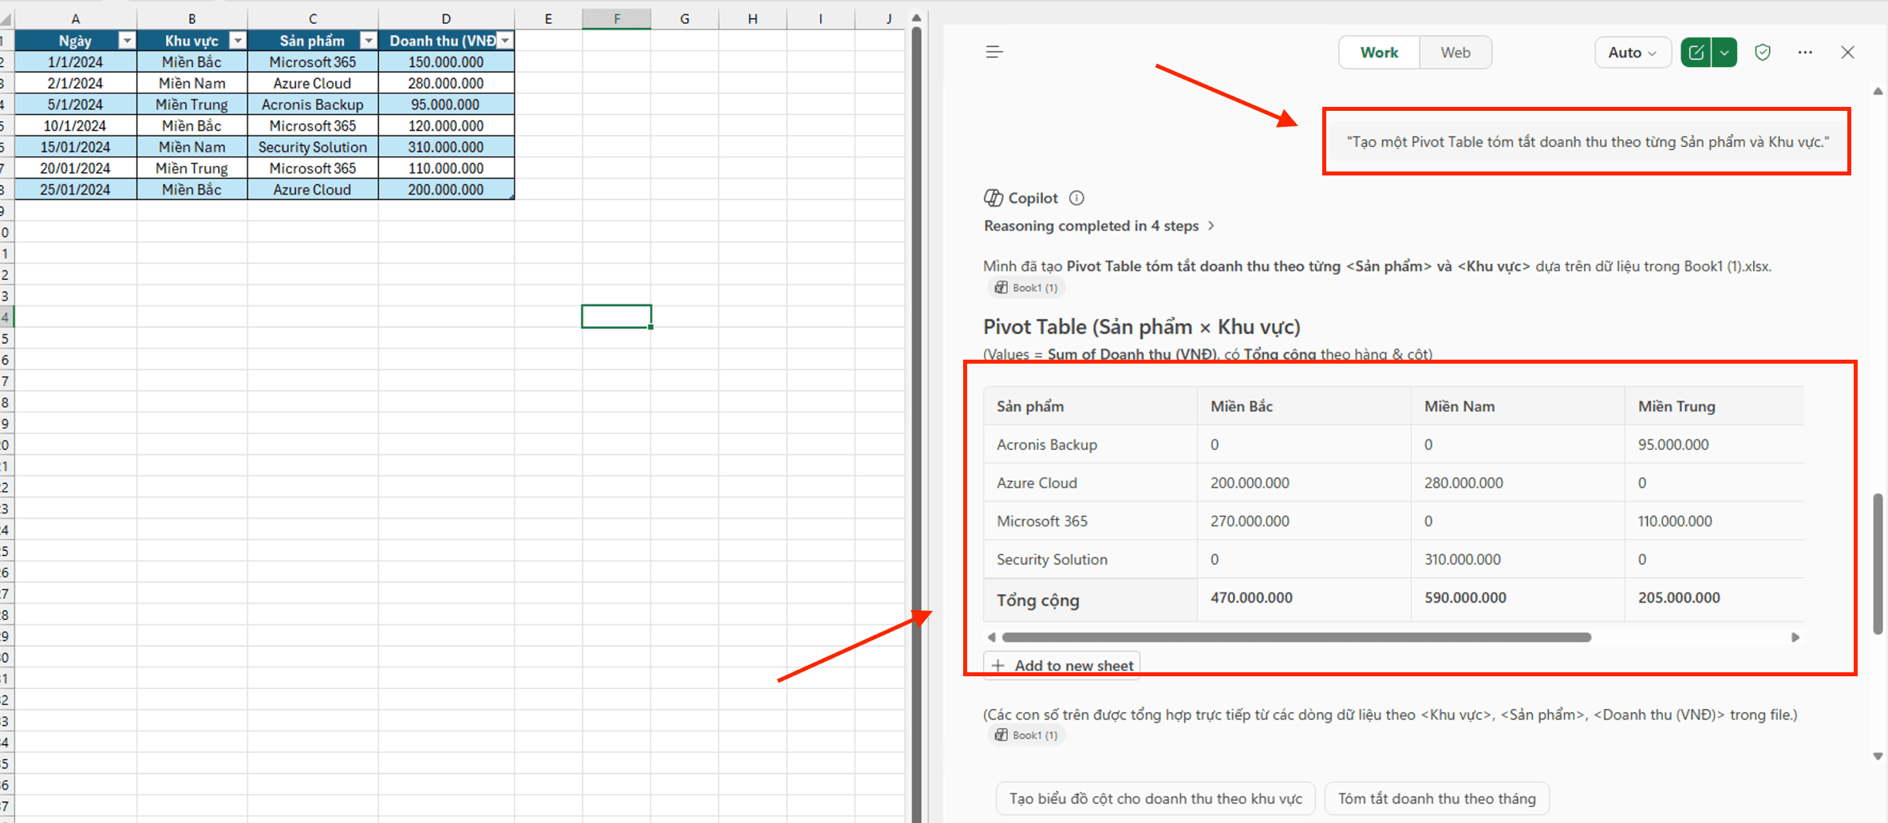The height and width of the screenshot is (823, 1888).
Task: Select column E header
Action: pyautogui.click(x=548, y=19)
